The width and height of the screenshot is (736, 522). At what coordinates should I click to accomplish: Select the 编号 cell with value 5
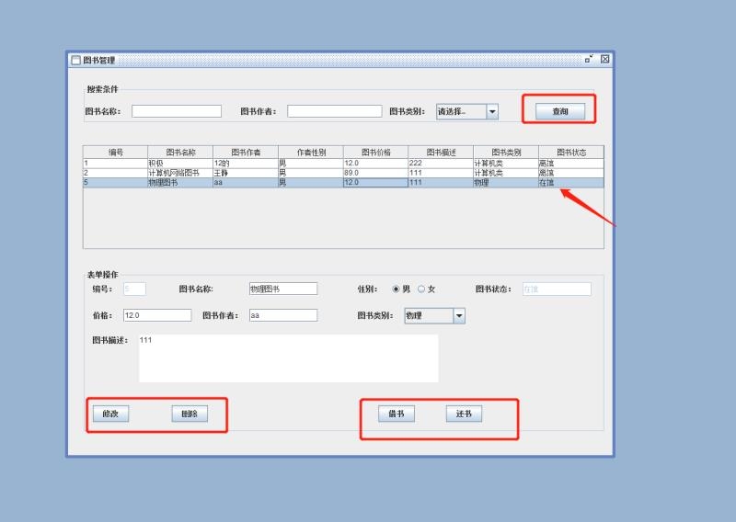[x=116, y=183]
